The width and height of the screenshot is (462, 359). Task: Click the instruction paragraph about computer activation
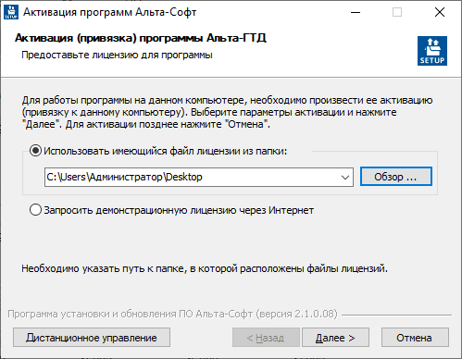click(227, 112)
